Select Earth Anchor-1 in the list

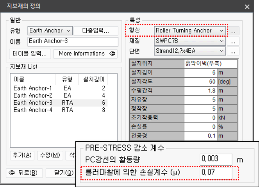[32, 88]
